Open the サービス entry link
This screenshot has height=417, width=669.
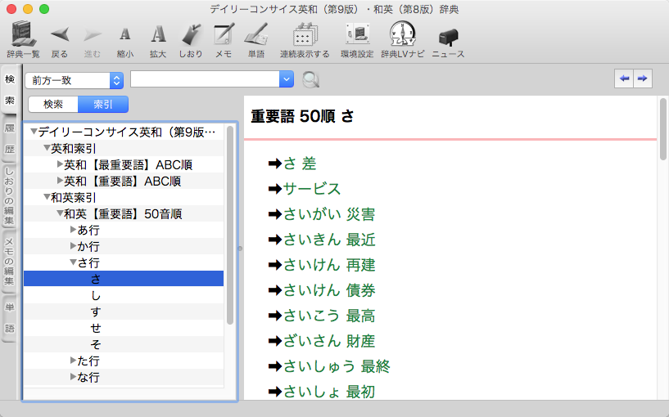312,189
